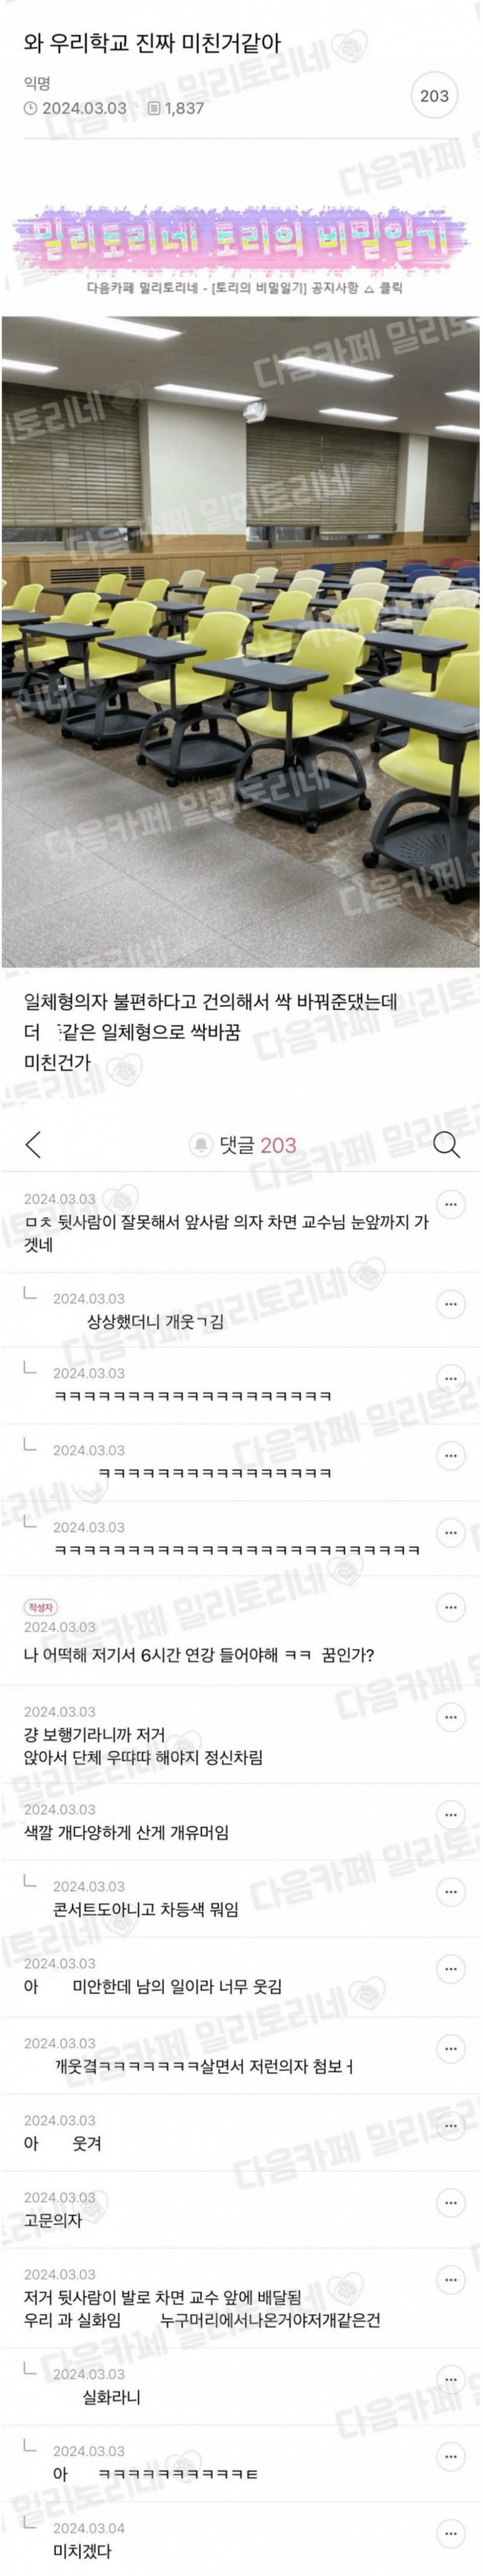Tap the back arrow beside 댓글 203
Screen dimensions: 483x2576
(x=33, y=1144)
